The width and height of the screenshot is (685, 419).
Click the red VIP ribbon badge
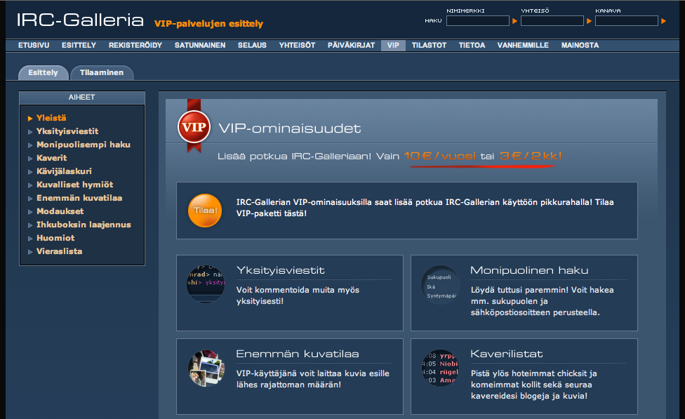coord(193,128)
